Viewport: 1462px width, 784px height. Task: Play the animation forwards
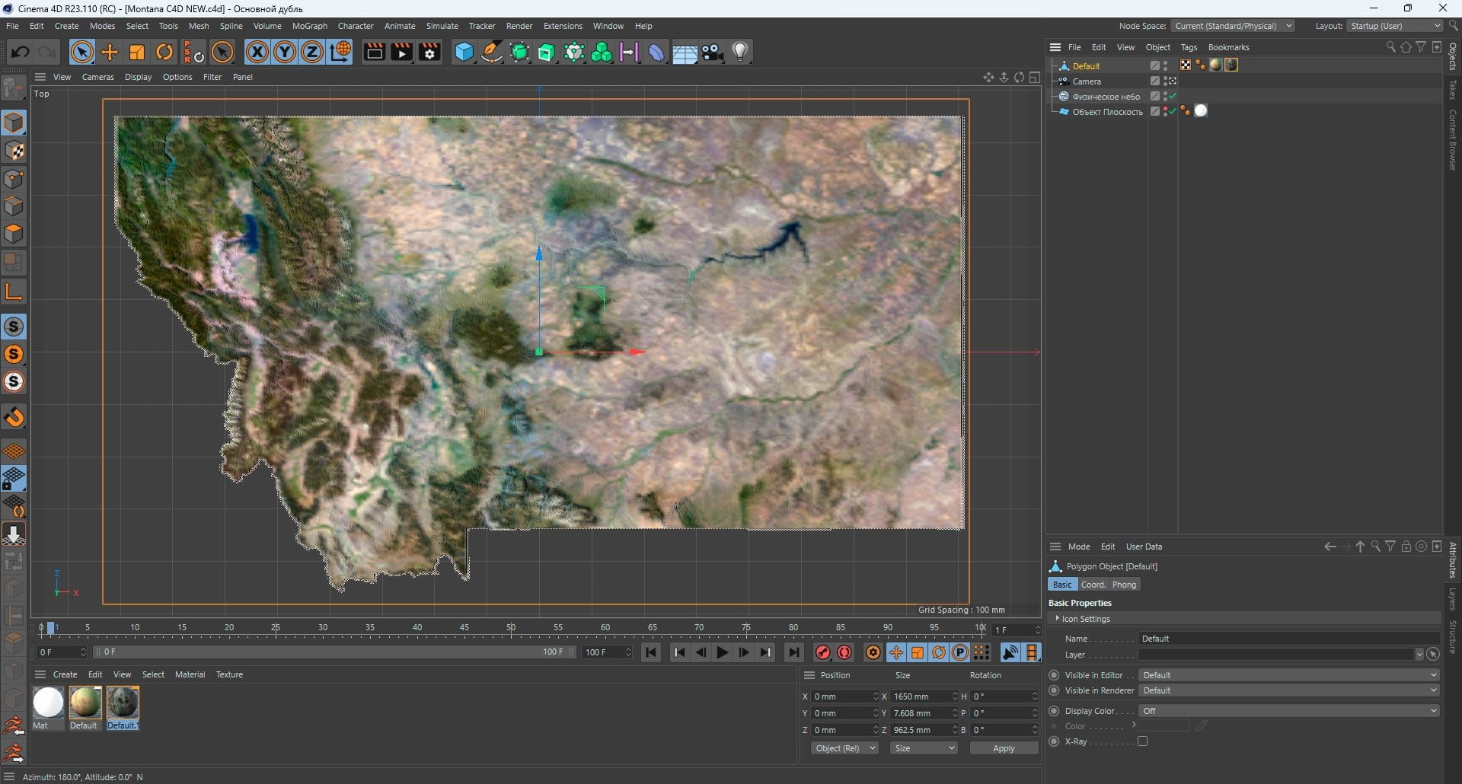coord(722,652)
